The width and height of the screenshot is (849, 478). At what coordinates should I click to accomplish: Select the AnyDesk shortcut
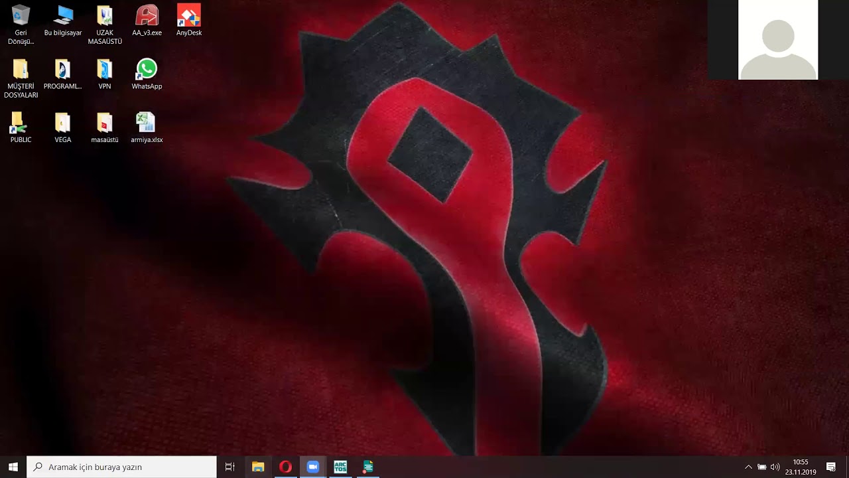tap(189, 21)
